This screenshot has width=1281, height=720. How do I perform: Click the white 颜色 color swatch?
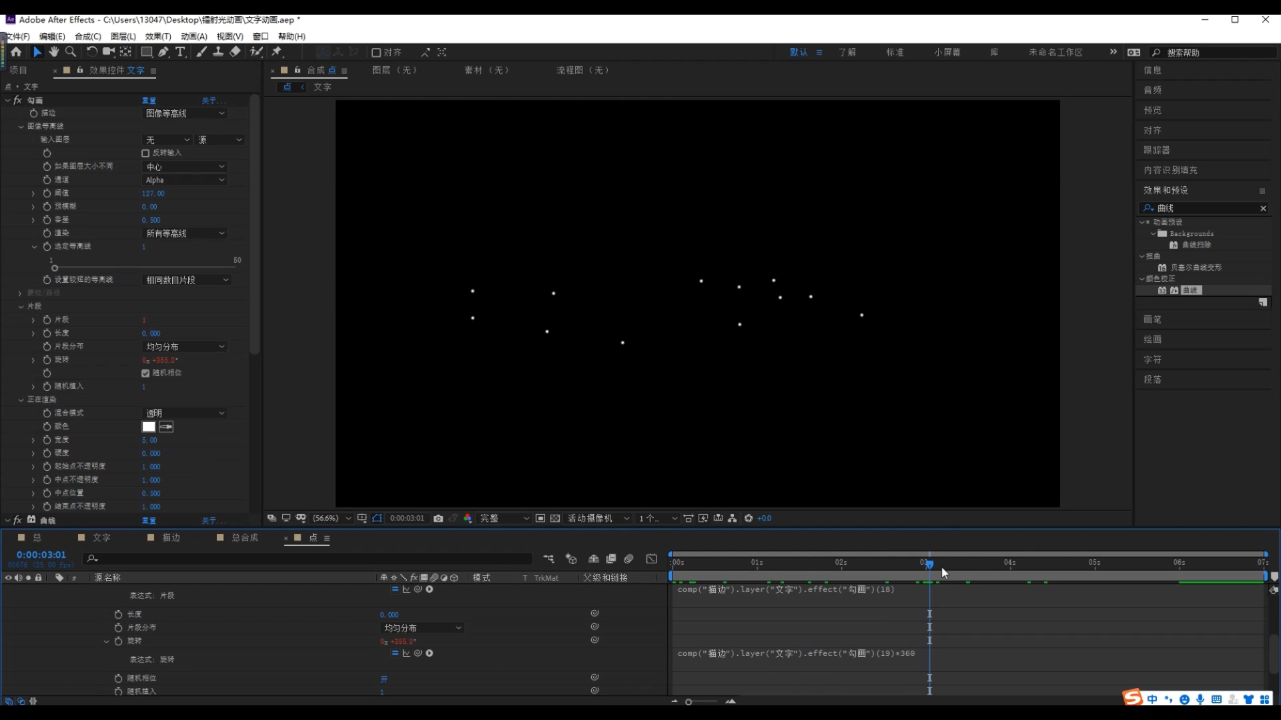149,427
